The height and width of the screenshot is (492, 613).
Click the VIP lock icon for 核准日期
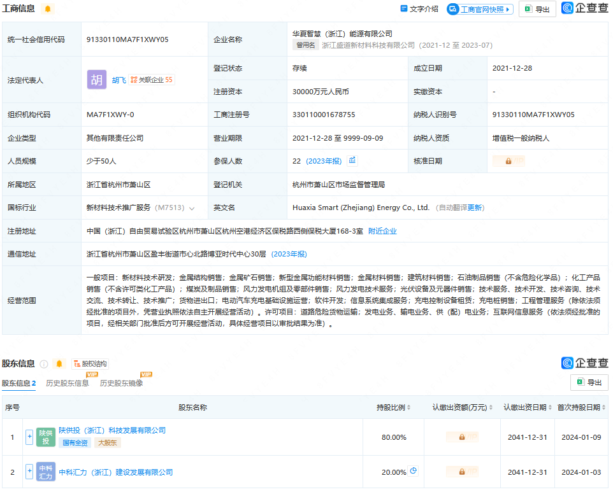click(508, 161)
